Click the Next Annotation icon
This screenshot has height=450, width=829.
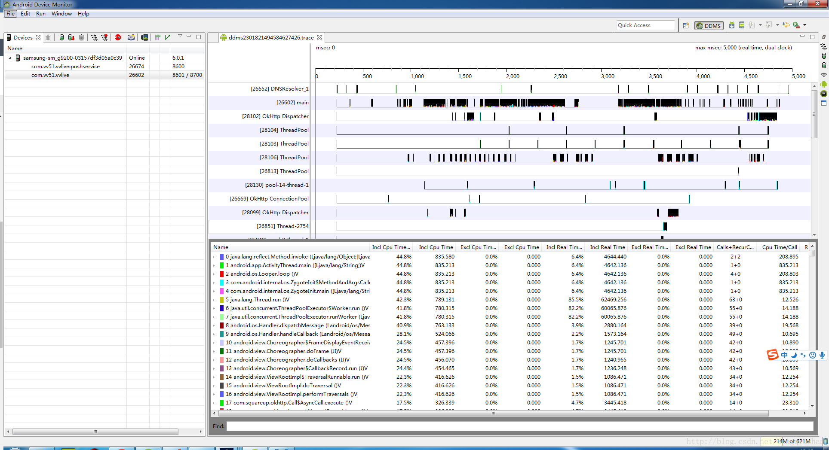click(x=752, y=25)
